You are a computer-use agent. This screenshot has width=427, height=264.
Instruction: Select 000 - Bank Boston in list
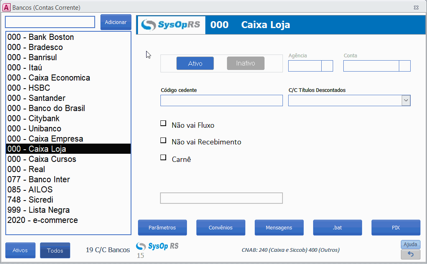tap(68, 37)
